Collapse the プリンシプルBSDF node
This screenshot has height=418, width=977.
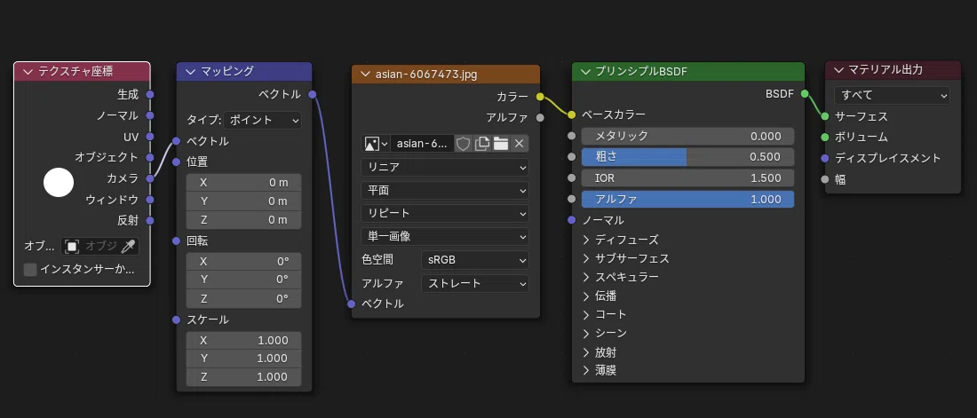(585, 72)
